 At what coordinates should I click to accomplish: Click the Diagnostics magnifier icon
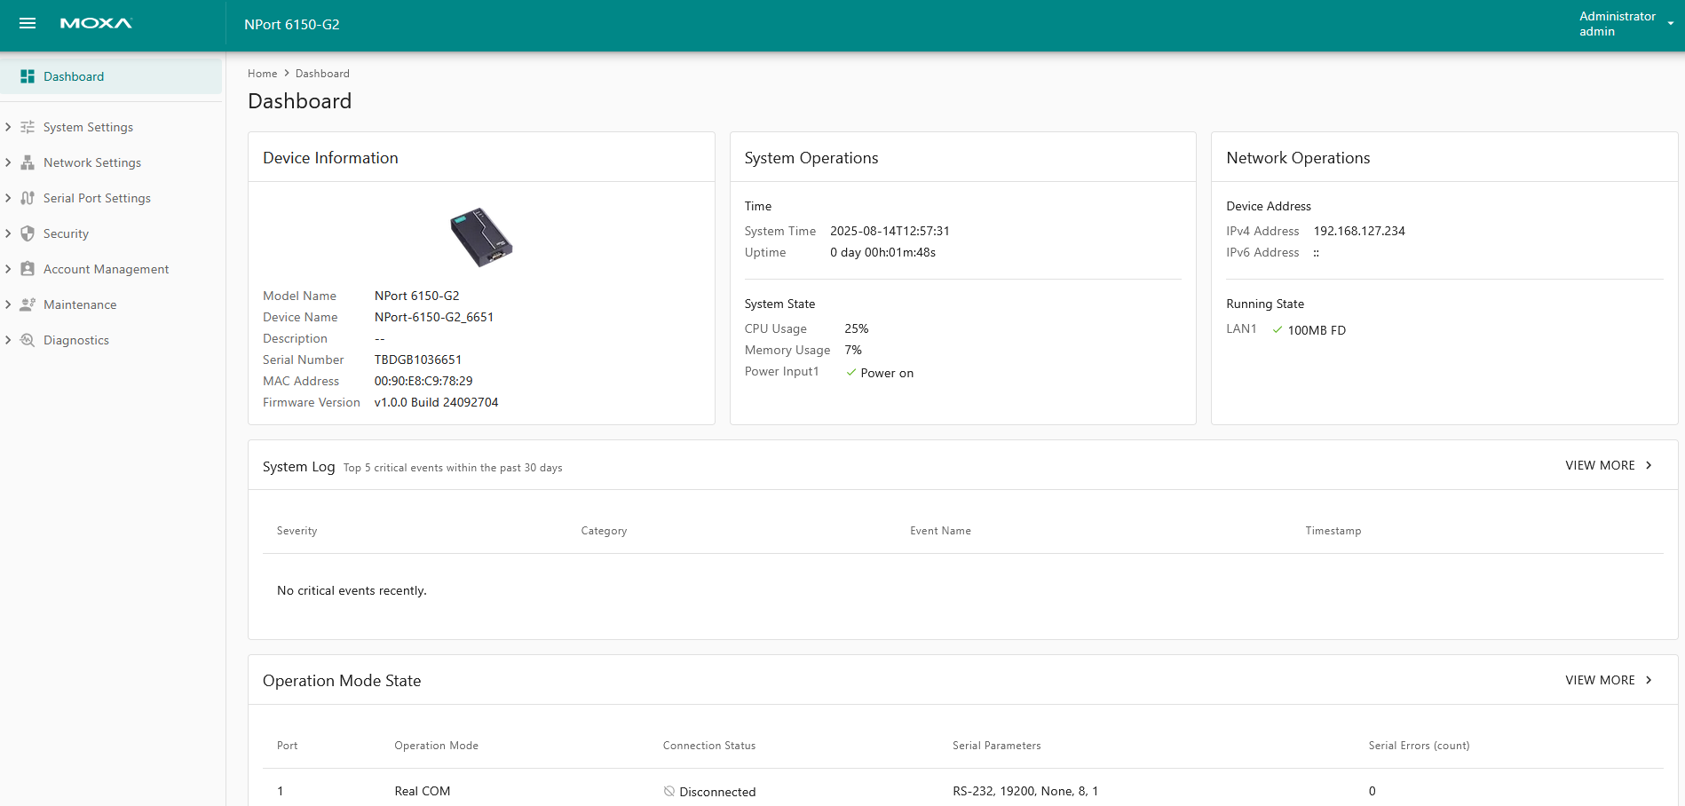coord(28,340)
